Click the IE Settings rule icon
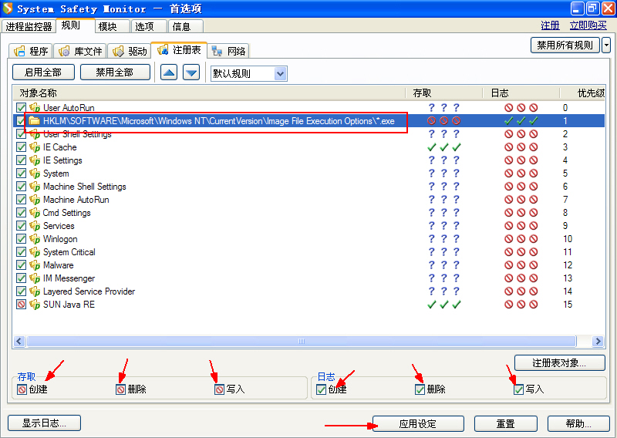 coord(35,160)
